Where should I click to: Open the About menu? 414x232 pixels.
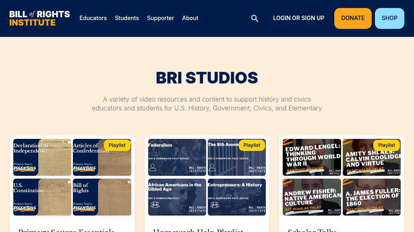click(190, 18)
